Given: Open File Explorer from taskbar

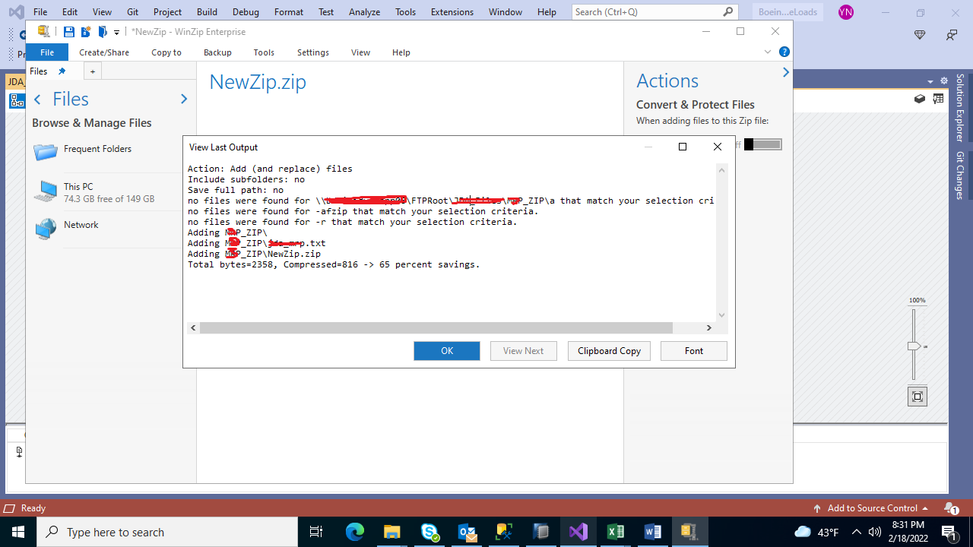Looking at the screenshot, I should coord(392,532).
